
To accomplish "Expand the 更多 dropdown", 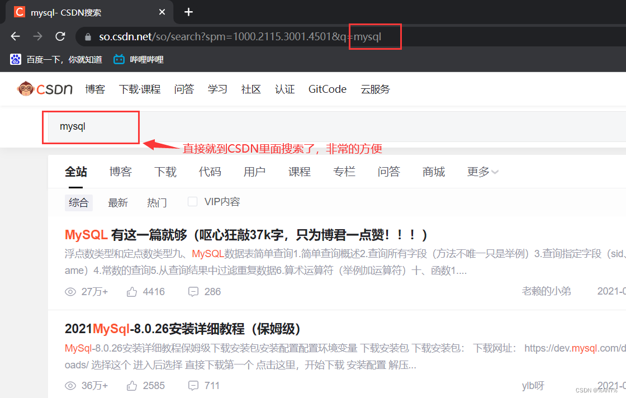I will pyautogui.click(x=483, y=172).
